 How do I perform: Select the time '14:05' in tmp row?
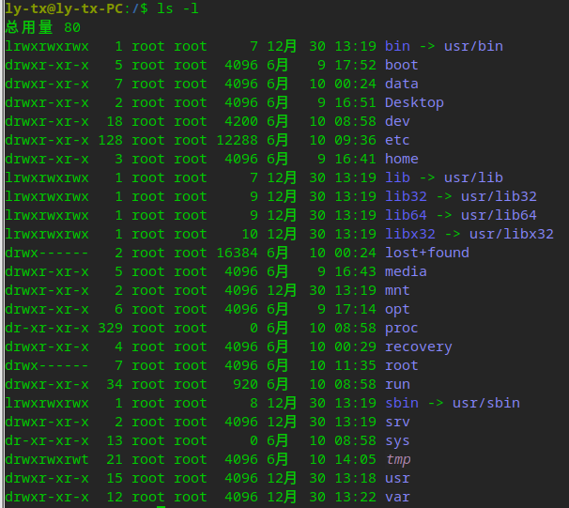pyautogui.click(x=355, y=459)
